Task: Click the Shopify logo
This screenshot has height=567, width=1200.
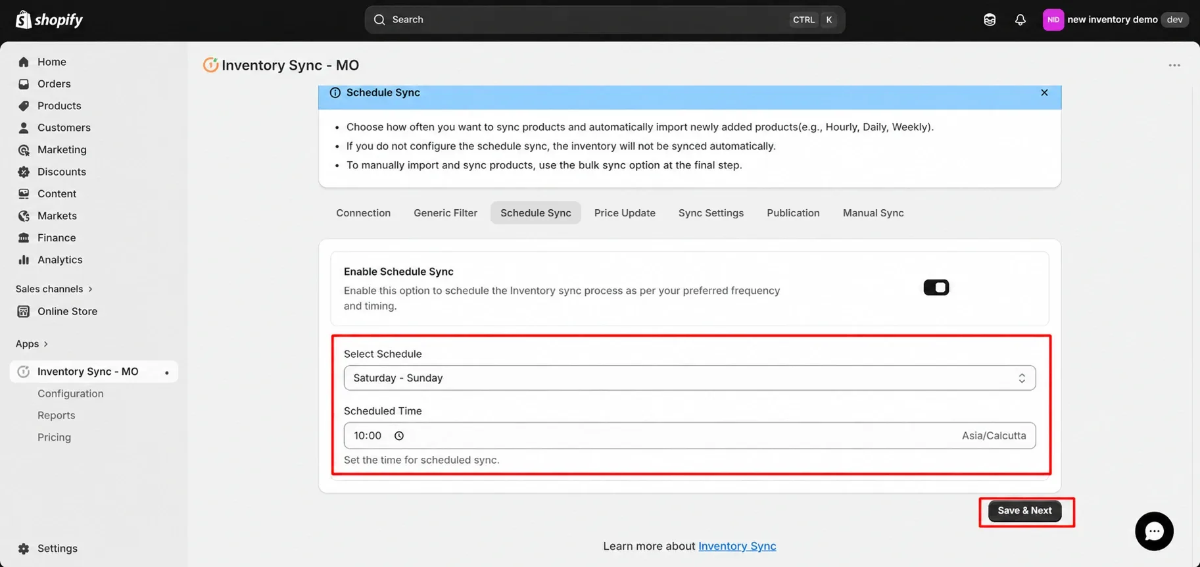Action: point(49,20)
